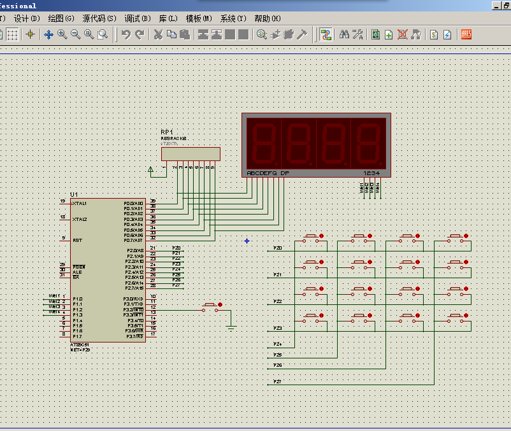
Task: Toggle latch on keypad button row P23 column P24
Action: [321, 315]
